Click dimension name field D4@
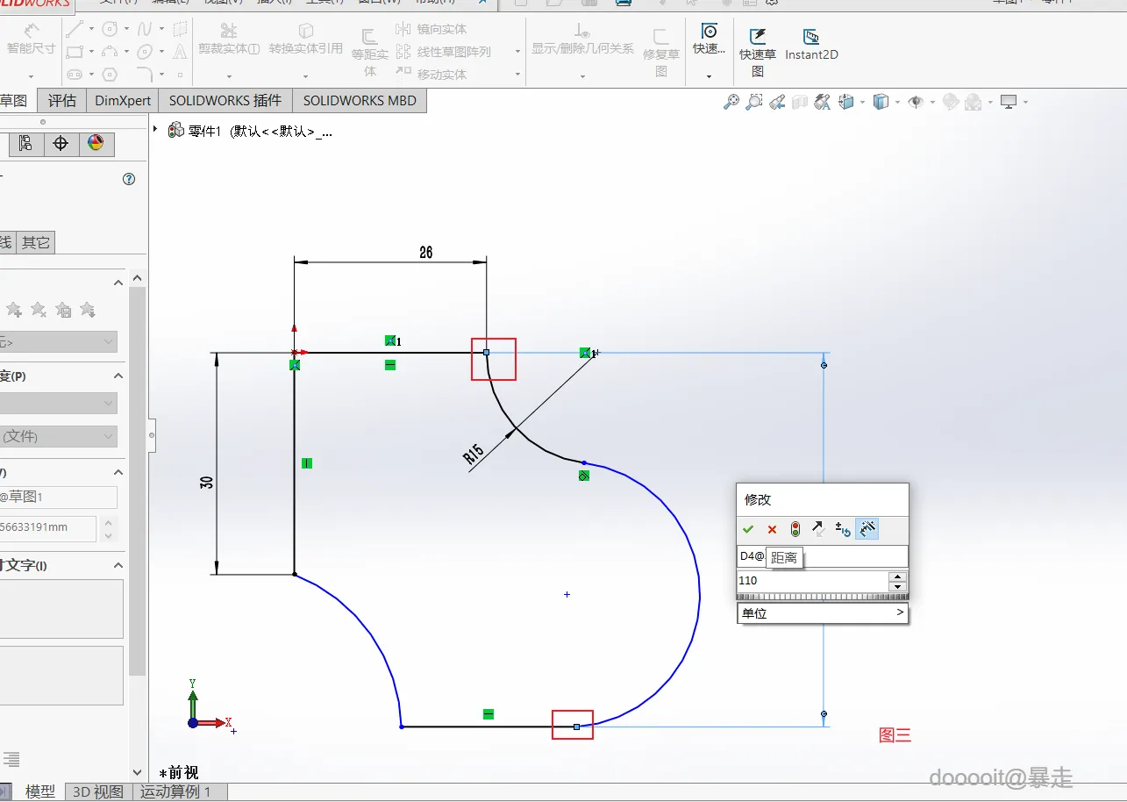The height and width of the screenshot is (802, 1127). (x=822, y=556)
